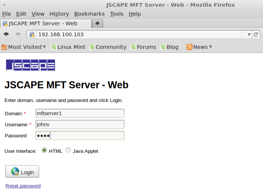Open a new tab with the plus button
Viewport: 263px width, 195px height.
(x=97, y=23)
